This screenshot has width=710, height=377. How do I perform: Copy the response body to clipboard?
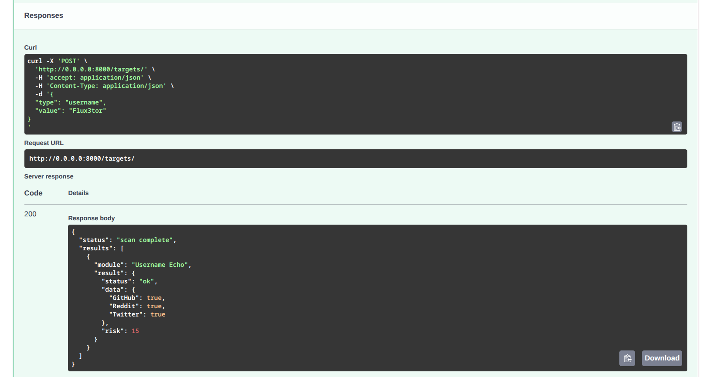(627, 358)
